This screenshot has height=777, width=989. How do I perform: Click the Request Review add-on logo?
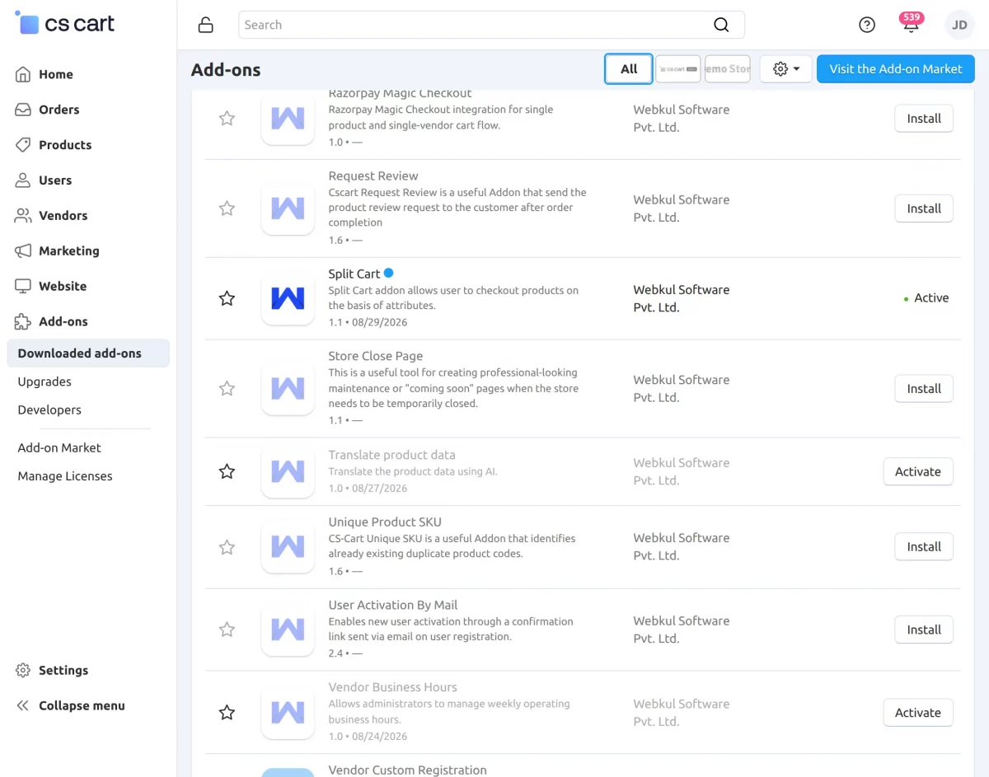[288, 208]
